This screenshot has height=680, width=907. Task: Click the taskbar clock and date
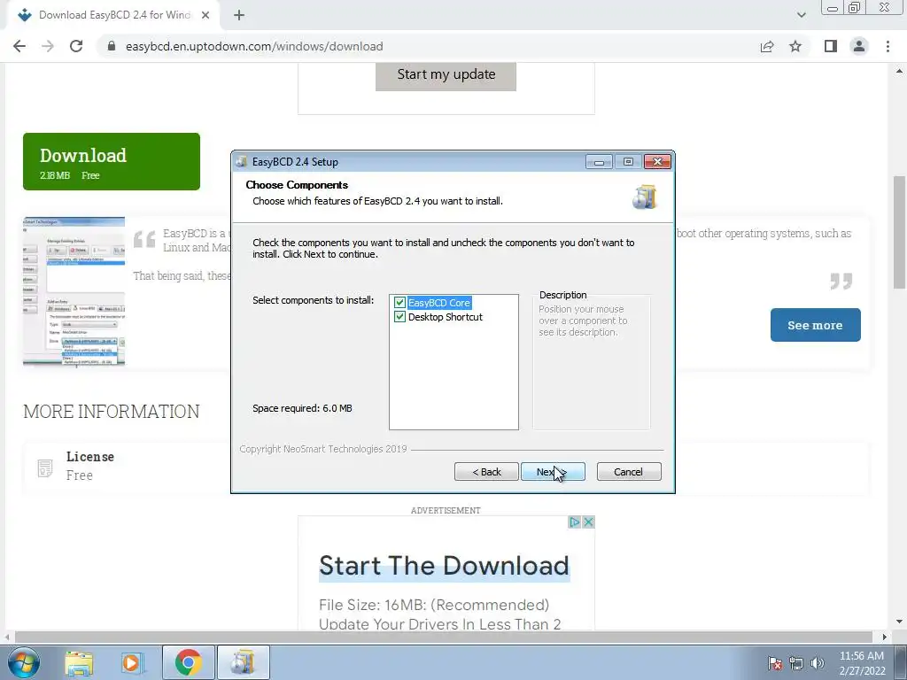[x=862, y=663]
